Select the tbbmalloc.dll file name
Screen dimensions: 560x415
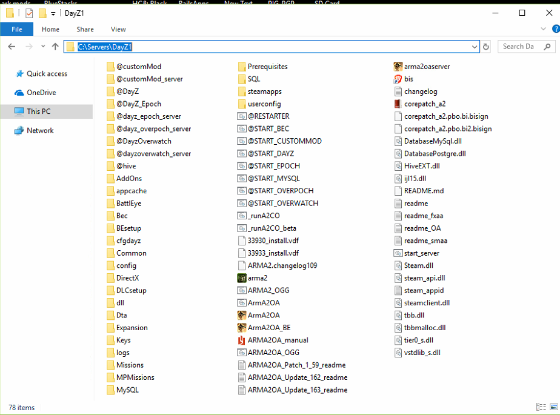(425, 328)
